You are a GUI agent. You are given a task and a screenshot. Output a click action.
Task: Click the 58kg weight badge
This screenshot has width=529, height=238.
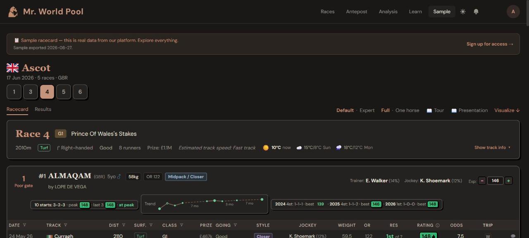pyautogui.click(x=133, y=177)
